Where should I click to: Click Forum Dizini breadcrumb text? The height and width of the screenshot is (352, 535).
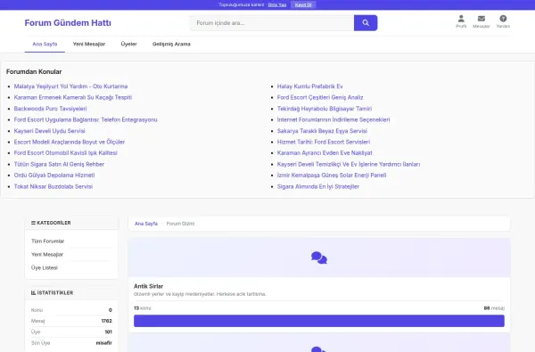tap(180, 224)
